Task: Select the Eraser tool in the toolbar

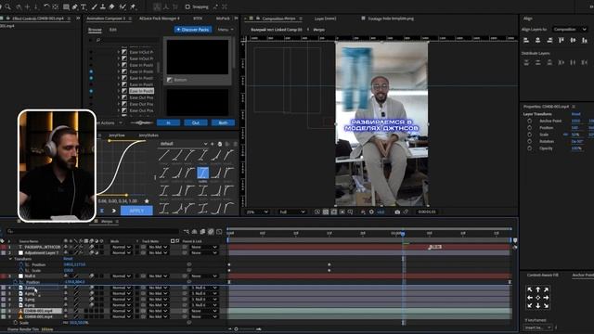Action: (111, 6)
